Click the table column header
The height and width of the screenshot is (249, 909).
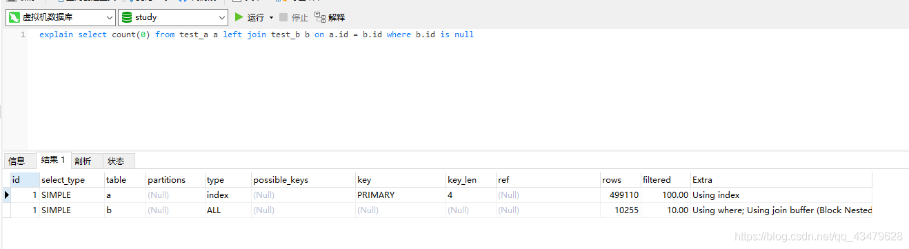click(125, 179)
